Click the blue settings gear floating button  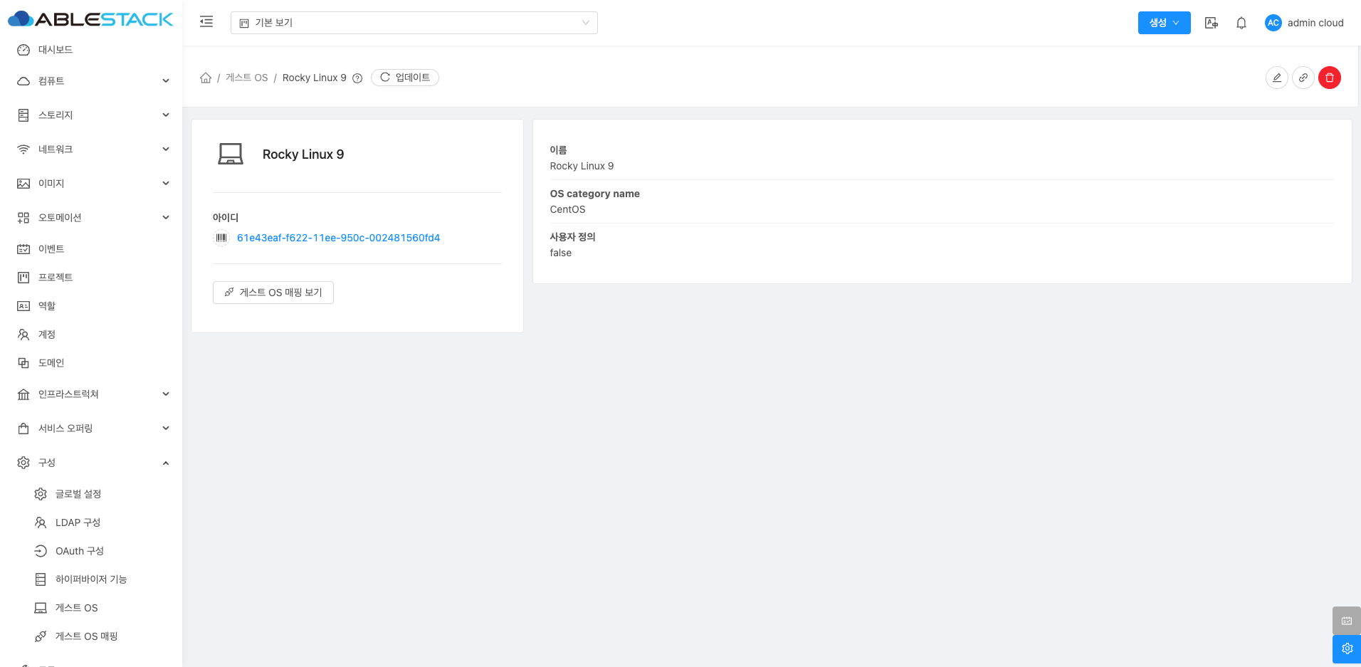coord(1347,649)
